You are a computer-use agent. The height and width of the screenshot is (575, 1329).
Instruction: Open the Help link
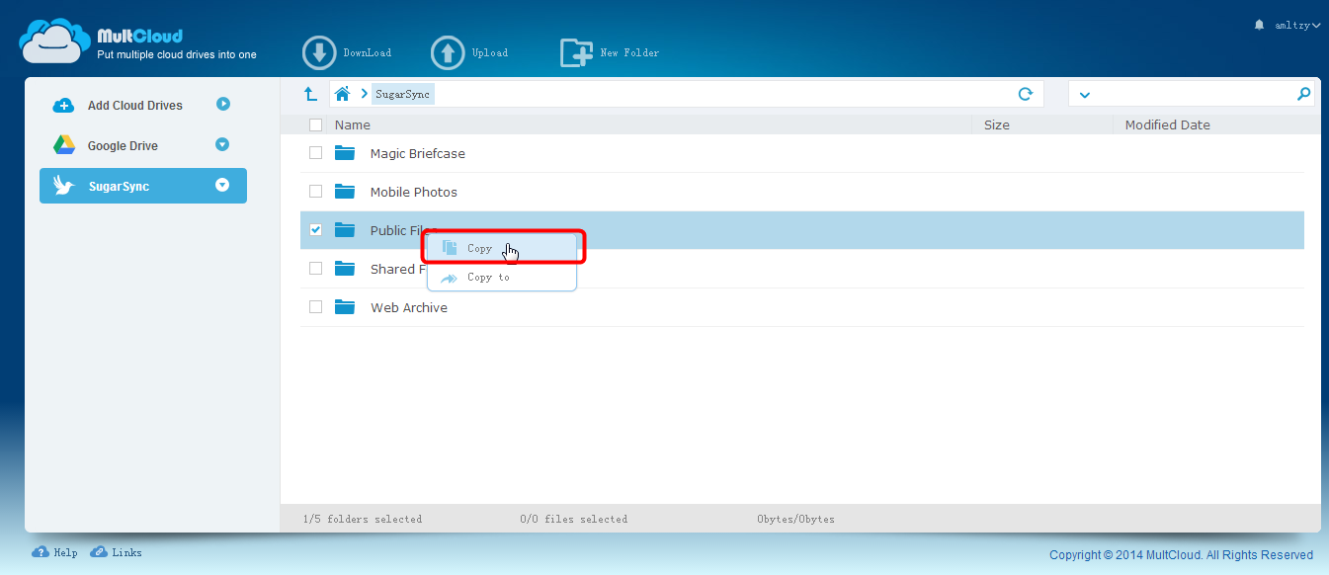[x=65, y=552]
